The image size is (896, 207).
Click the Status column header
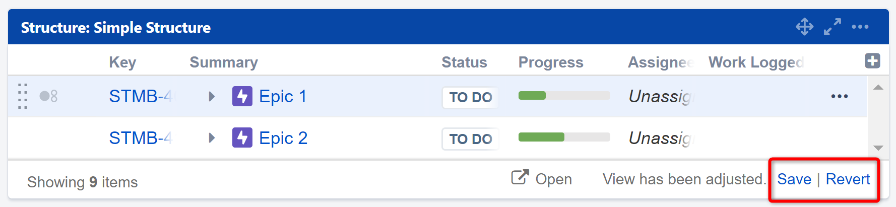click(x=464, y=62)
